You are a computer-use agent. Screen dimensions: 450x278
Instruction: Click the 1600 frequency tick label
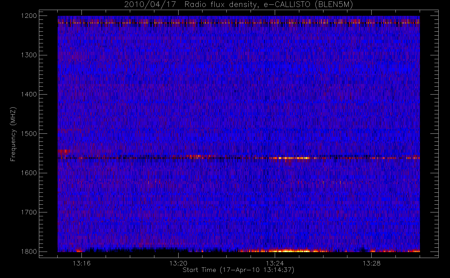[29, 173]
